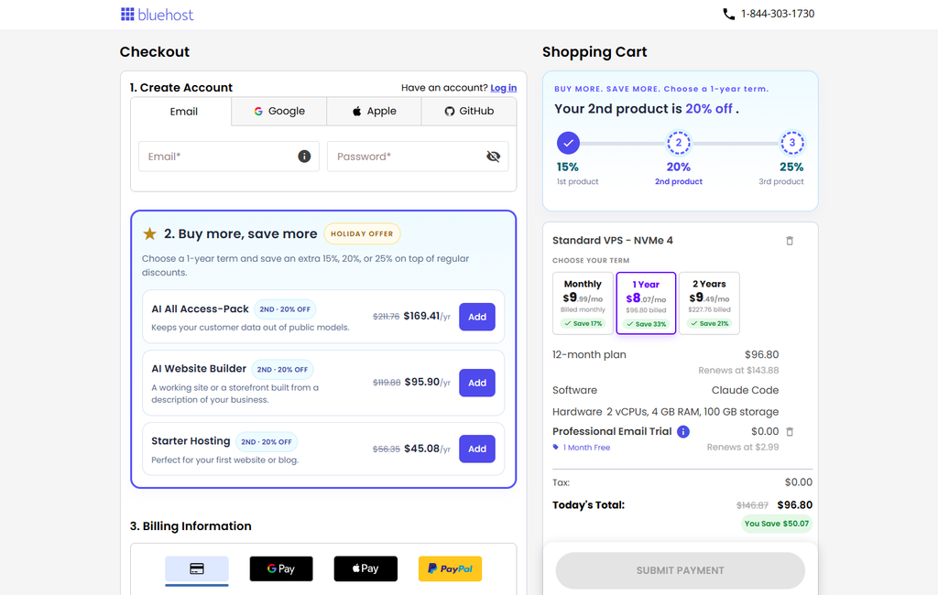
Task: Remove Standard VPS - NVMe 4 trash icon
Action: tap(790, 241)
